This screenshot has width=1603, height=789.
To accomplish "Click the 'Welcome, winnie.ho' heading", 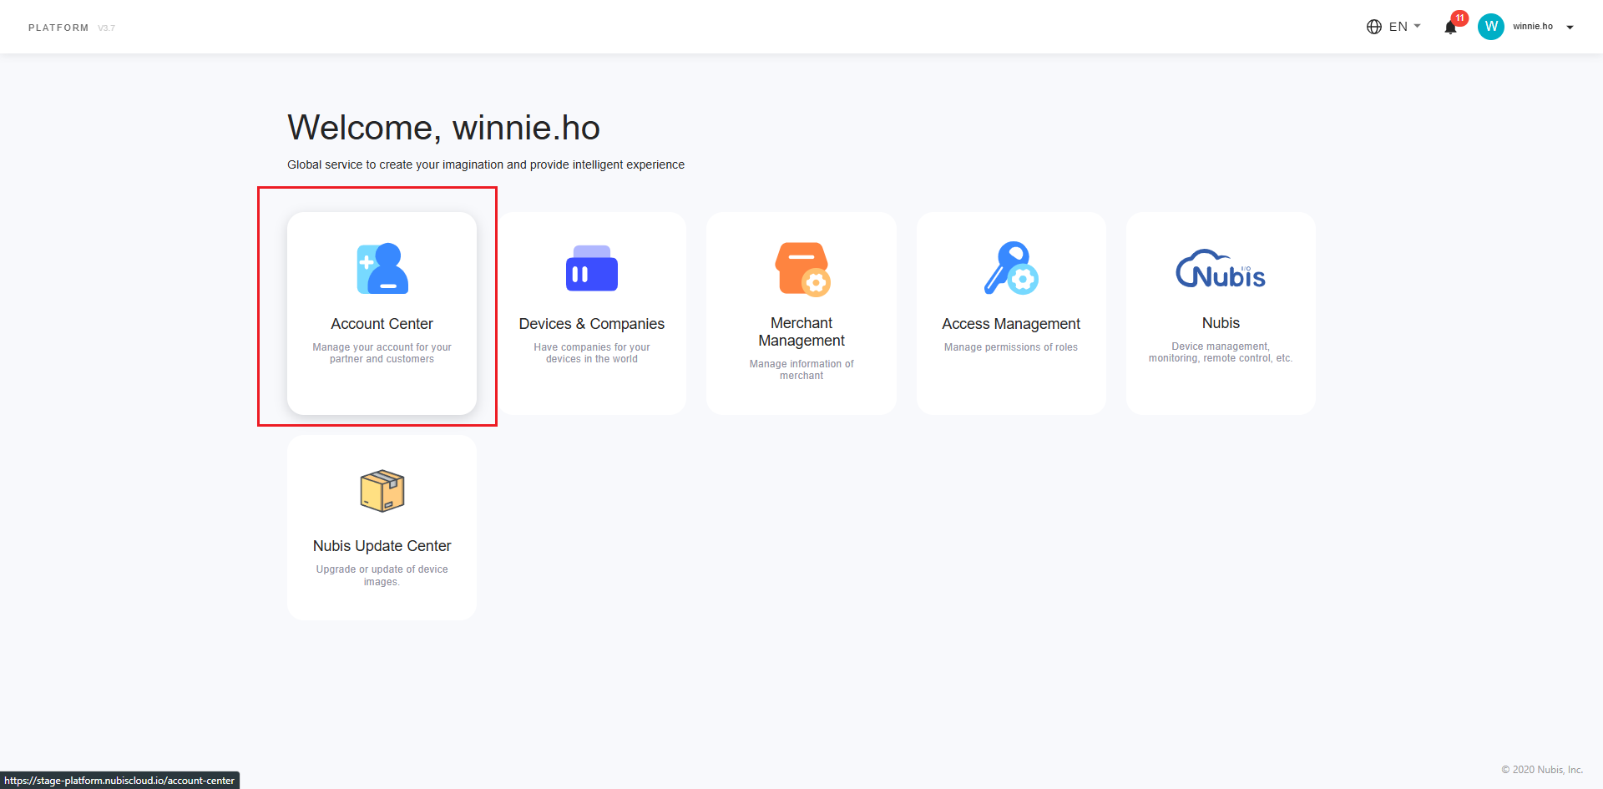I will pos(443,128).
